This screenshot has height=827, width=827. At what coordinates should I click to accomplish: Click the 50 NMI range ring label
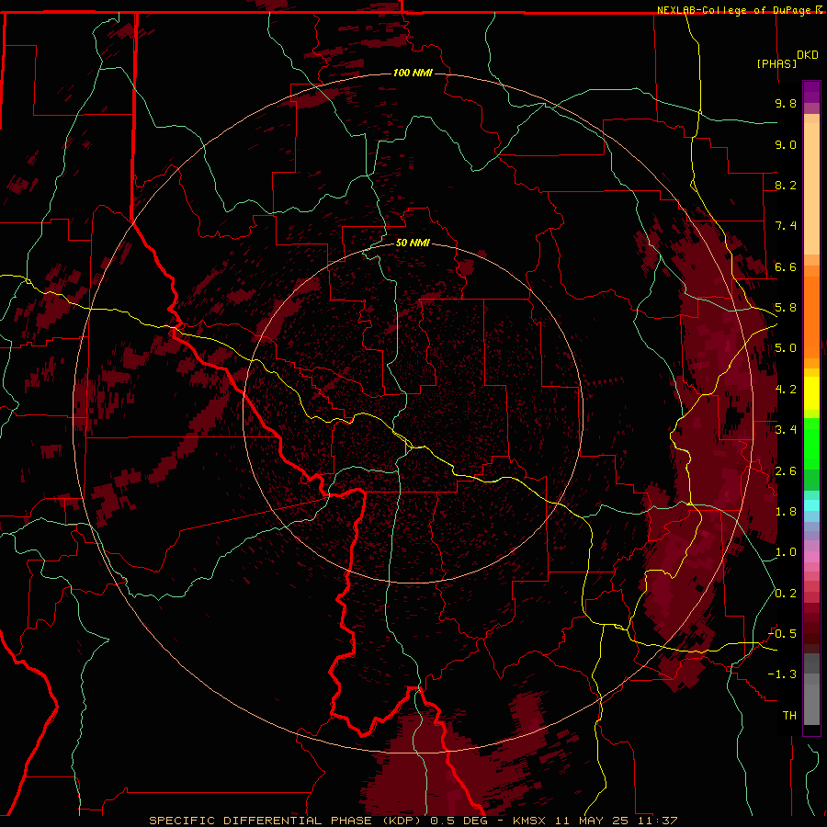[413, 243]
